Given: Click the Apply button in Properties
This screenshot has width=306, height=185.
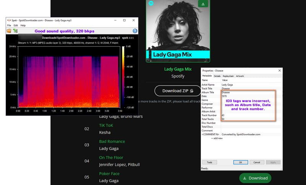Looking at the screenshot, I should point(273,162).
